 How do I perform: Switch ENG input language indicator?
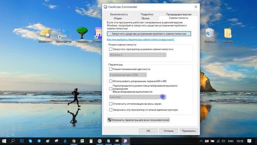click(x=230, y=141)
